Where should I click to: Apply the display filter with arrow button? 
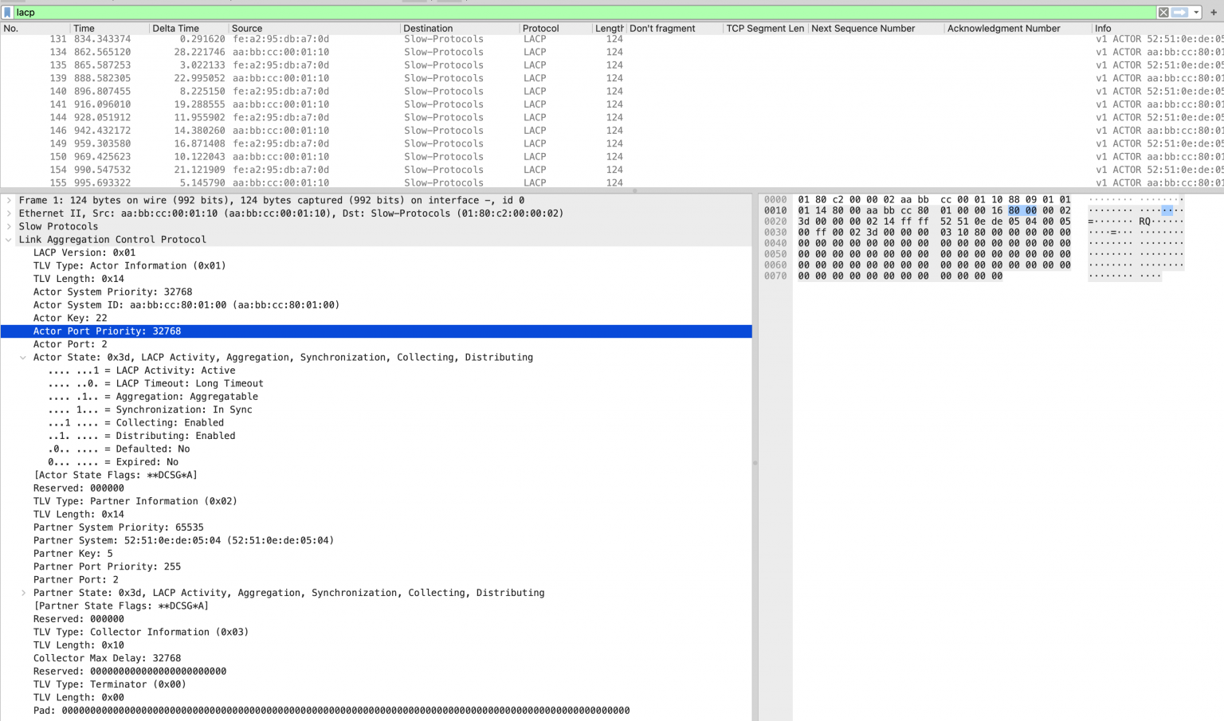[x=1179, y=13]
